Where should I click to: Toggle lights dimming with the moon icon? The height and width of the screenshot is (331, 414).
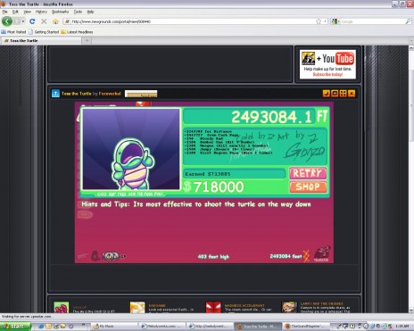326,94
